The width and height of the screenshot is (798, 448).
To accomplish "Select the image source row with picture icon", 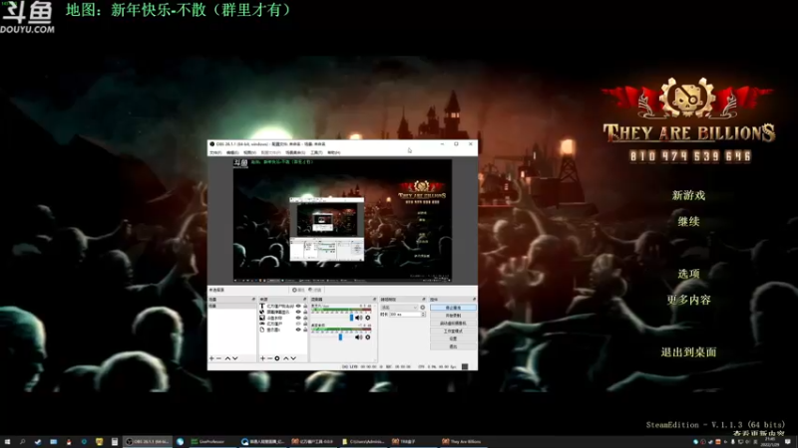I will (x=282, y=318).
